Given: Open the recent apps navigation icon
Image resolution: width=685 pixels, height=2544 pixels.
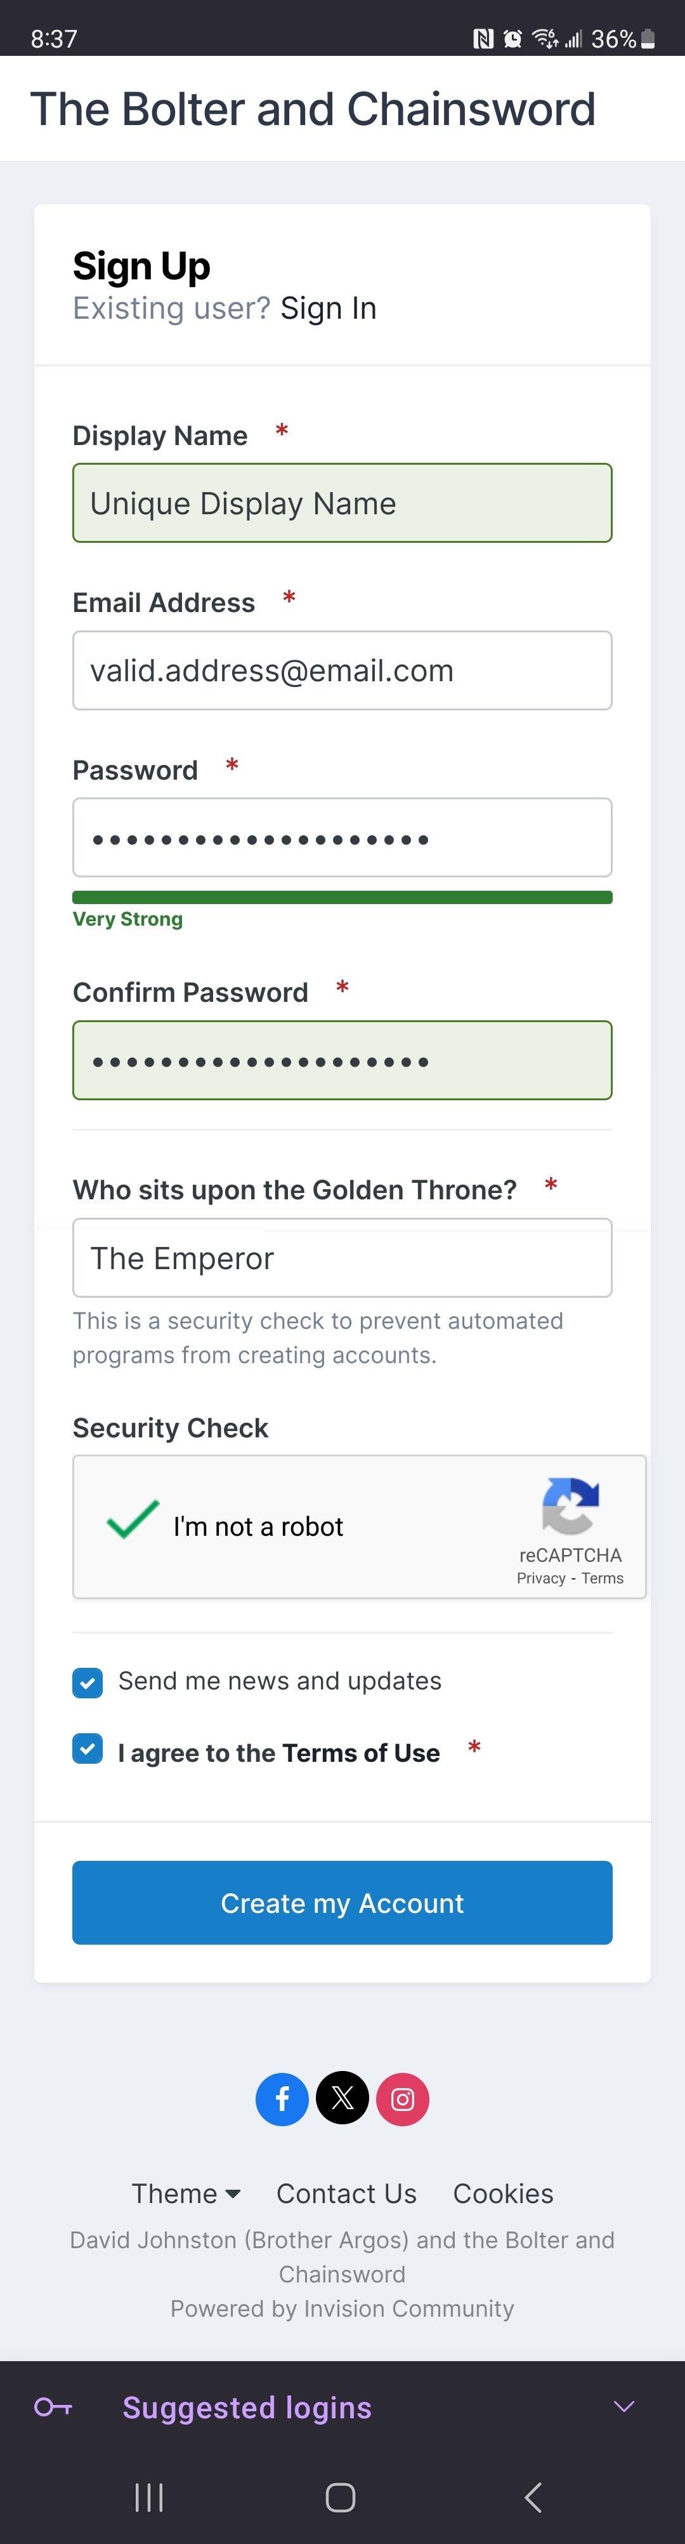Looking at the screenshot, I should coord(149,2498).
